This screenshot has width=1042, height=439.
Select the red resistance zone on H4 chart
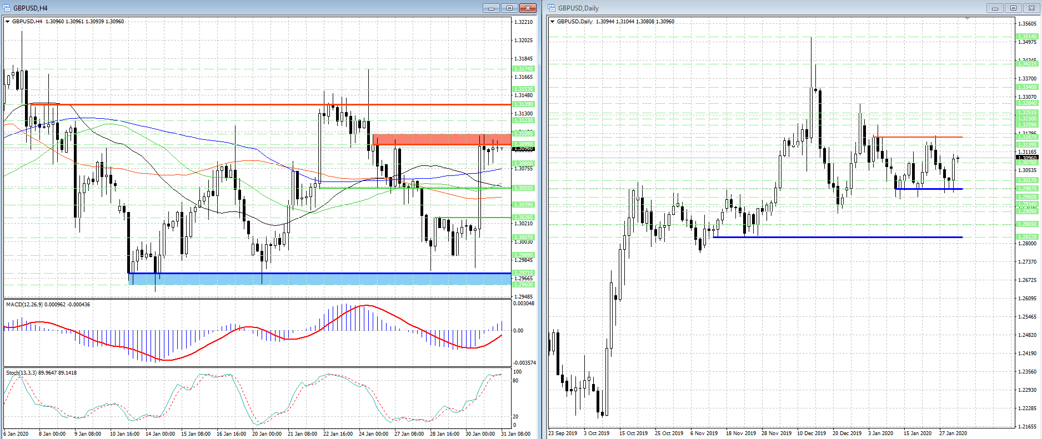point(442,139)
